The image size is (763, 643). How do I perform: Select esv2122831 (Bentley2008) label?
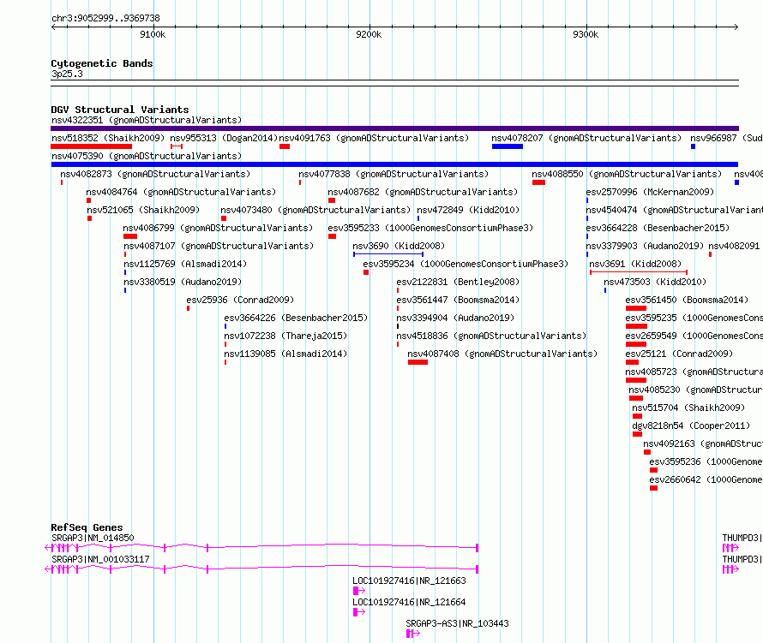tap(458, 282)
